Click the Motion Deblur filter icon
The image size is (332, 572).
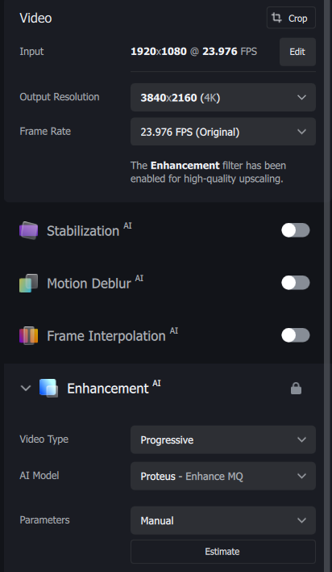point(28,283)
